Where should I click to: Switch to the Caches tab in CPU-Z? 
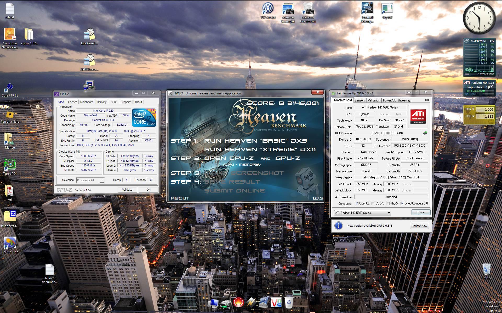pos(73,102)
